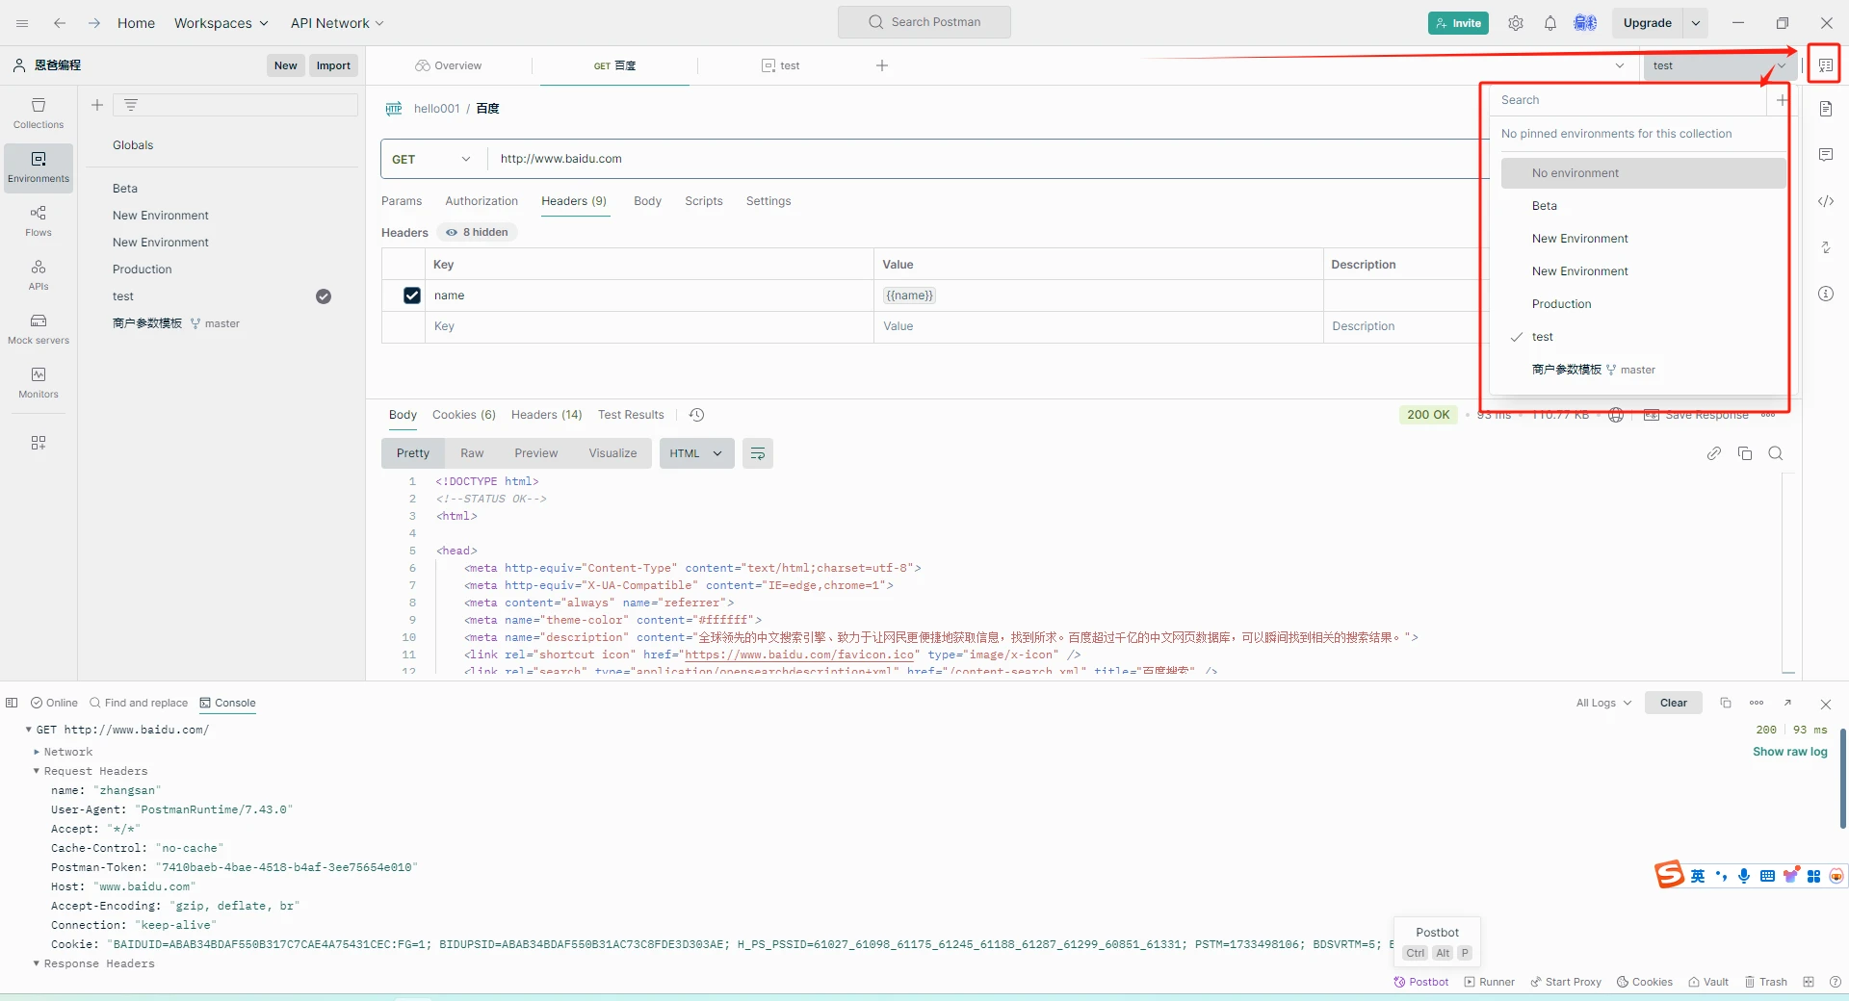Search within the response body
1849x1001 pixels.
pos(1776,453)
